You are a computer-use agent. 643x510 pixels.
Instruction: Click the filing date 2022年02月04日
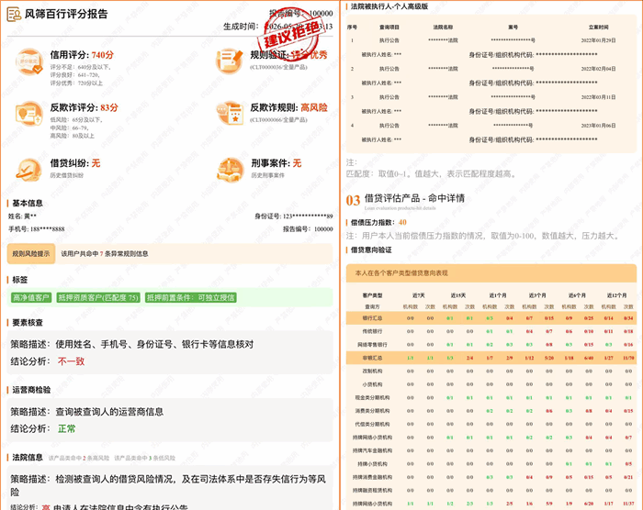click(598, 69)
